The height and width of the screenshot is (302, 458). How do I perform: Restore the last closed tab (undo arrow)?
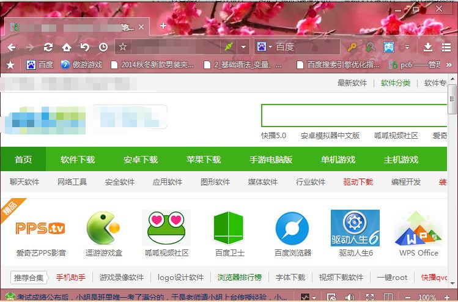coord(85,47)
